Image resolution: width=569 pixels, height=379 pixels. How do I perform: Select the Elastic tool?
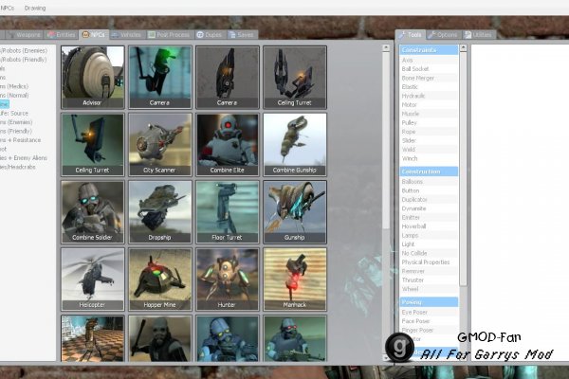tap(429, 87)
